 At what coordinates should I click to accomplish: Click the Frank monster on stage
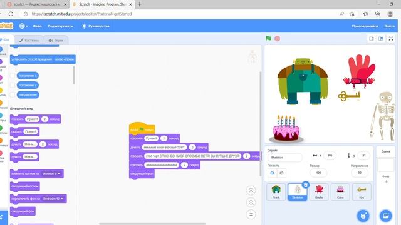303,82
